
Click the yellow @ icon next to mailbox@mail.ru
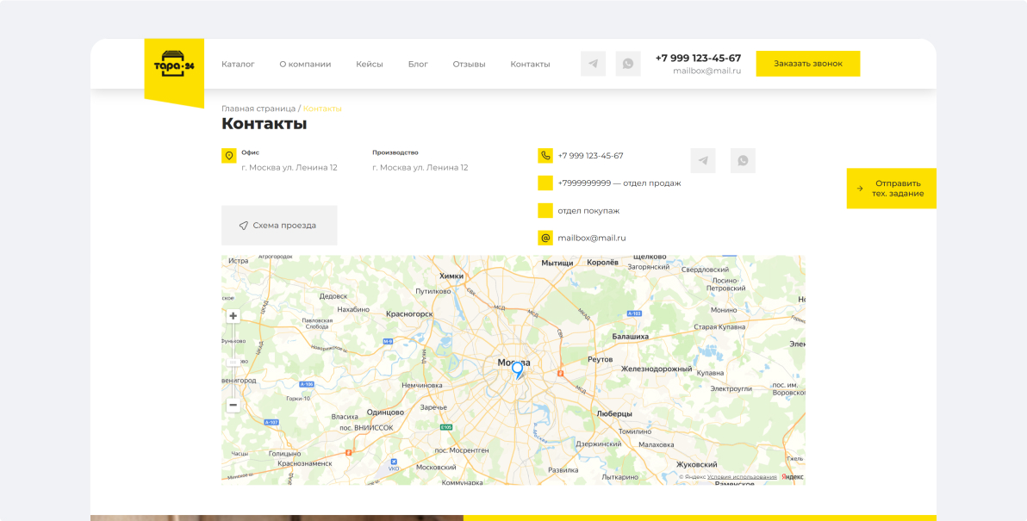click(545, 238)
